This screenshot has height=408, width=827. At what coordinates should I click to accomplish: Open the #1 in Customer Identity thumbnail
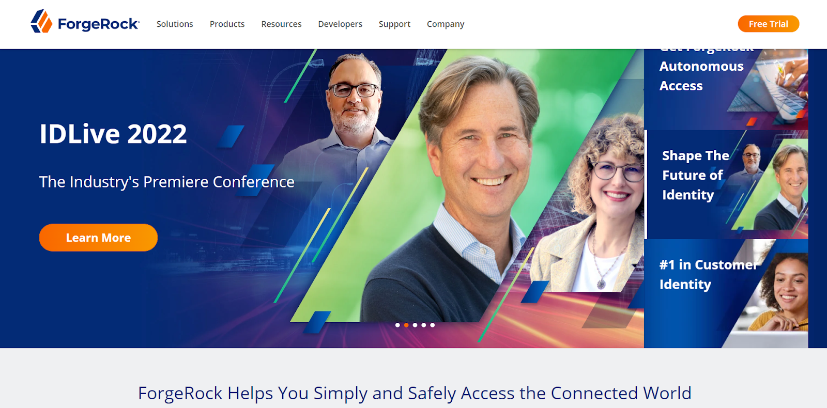click(726, 293)
